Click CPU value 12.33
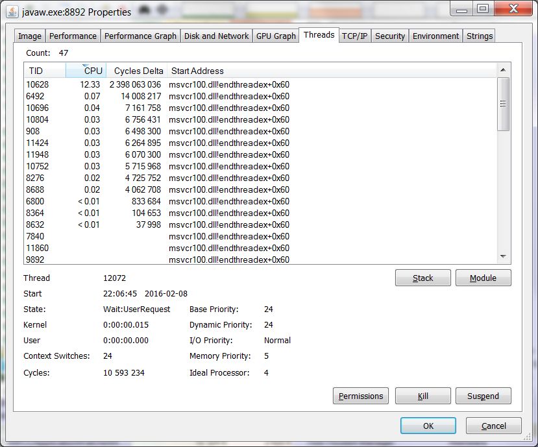538x447 pixels. pyautogui.click(x=90, y=84)
